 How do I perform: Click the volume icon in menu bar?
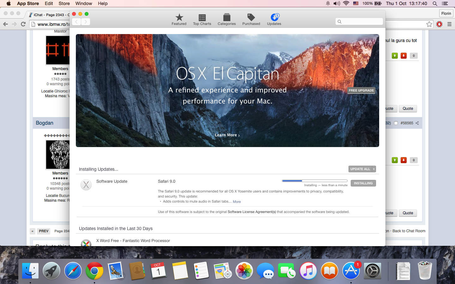(337, 3)
